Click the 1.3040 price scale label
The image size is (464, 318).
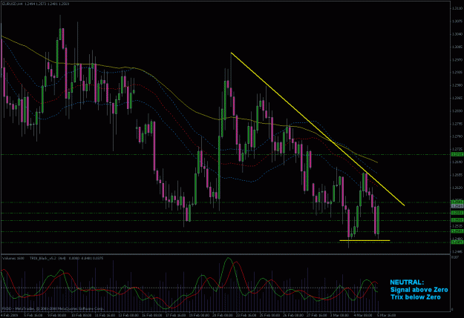(x=457, y=34)
